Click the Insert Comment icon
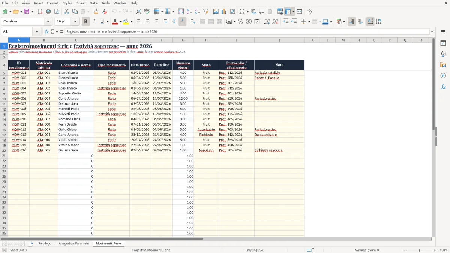This screenshot has height=253, width=450. pyautogui.click(x=262, y=12)
